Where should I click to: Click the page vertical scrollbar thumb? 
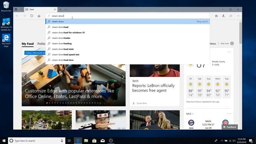tap(240, 33)
